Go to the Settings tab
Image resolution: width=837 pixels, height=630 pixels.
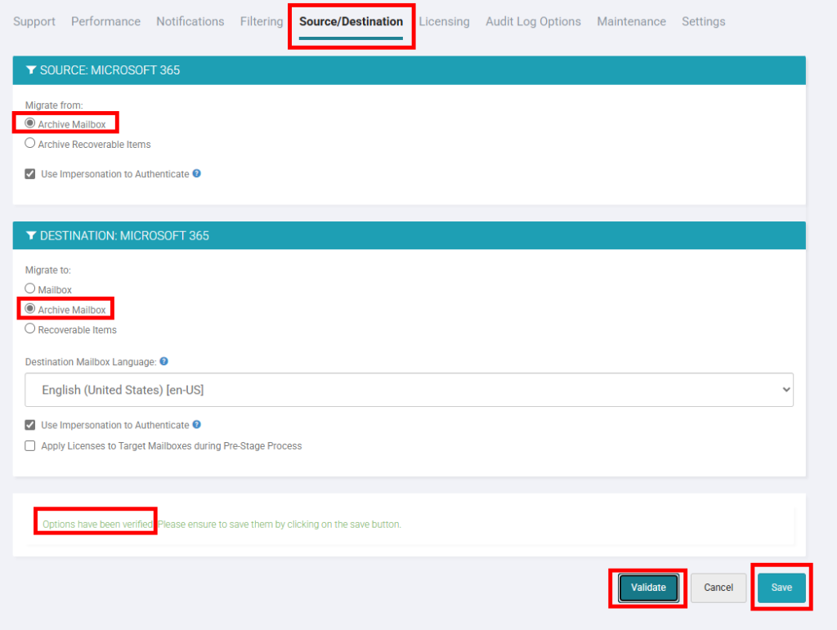[x=704, y=21]
